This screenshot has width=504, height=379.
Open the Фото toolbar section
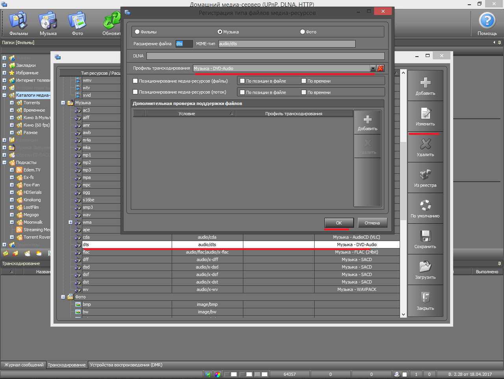pos(78,24)
